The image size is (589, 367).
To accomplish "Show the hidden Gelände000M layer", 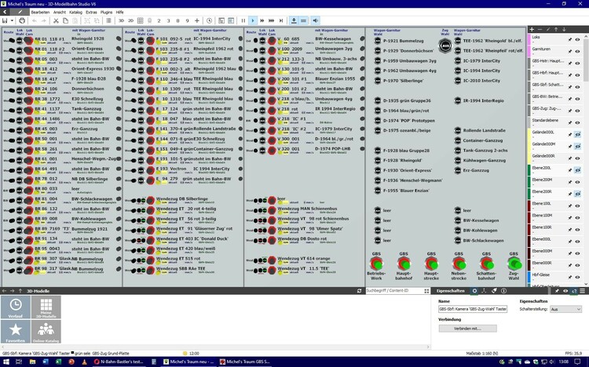I will [577, 147].
